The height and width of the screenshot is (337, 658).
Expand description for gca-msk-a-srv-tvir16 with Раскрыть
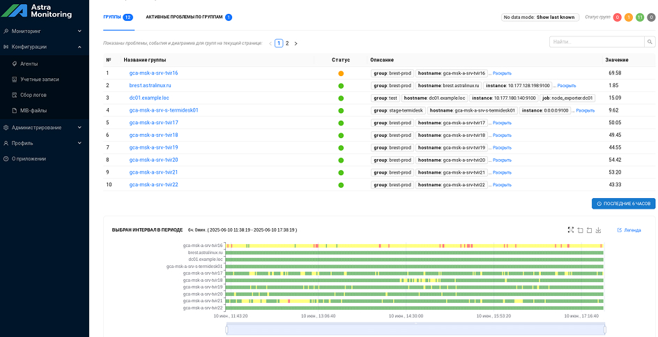[x=502, y=73]
